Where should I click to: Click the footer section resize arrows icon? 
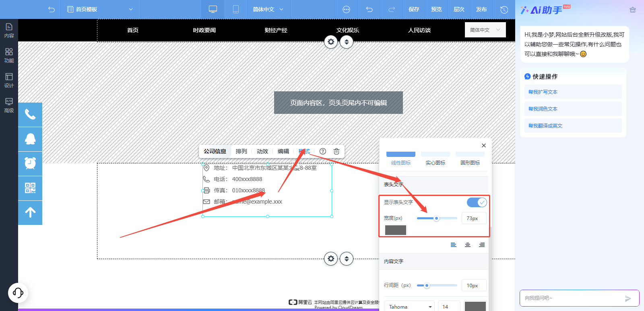[347, 259]
